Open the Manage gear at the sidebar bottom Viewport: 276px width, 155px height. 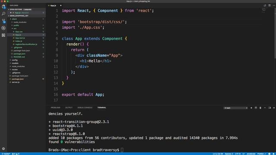point(3,149)
